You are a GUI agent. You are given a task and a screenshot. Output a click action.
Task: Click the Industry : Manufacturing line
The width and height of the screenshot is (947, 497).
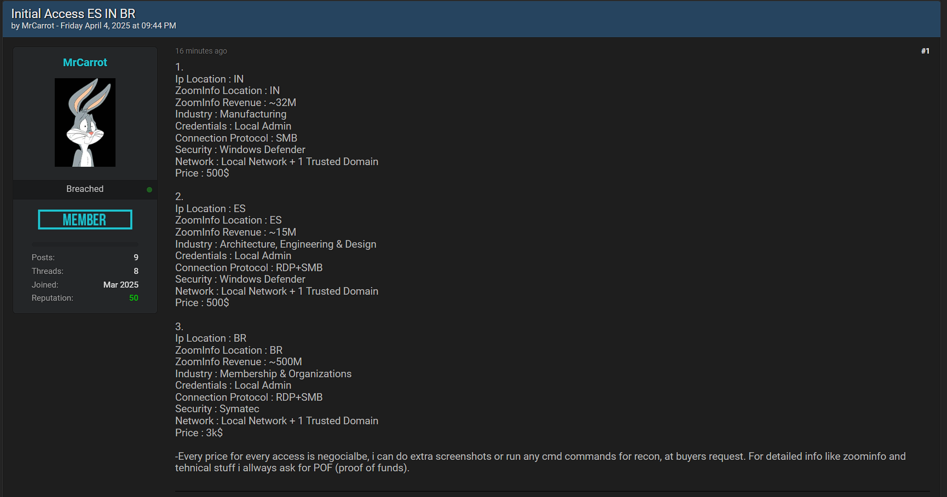tap(230, 114)
